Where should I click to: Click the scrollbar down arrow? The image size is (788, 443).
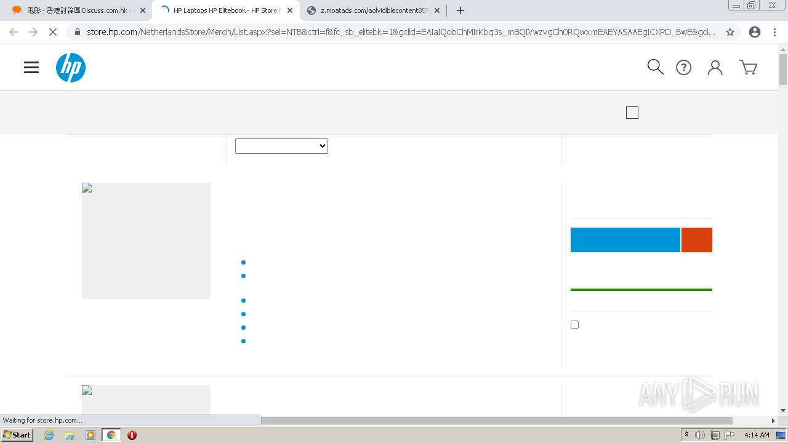pyautogui.click(x=783, y=410)
